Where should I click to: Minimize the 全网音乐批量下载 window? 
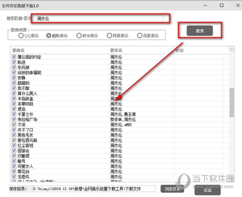pyautogui.click(x=205, y=5)
